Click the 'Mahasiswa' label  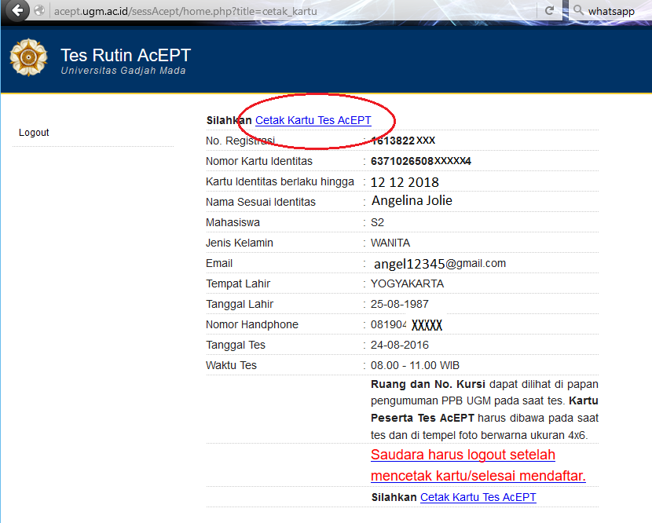click(x=233, y=222)
